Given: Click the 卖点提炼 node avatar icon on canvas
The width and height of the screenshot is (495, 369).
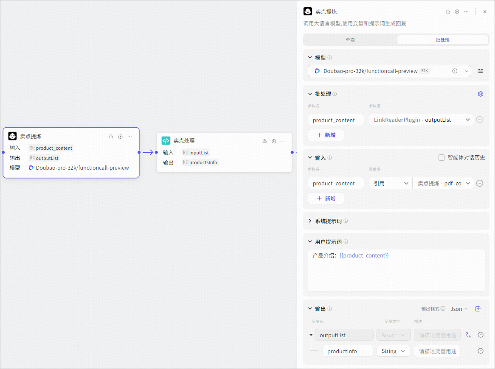Looking at the screenshot, I should [12, 136].
